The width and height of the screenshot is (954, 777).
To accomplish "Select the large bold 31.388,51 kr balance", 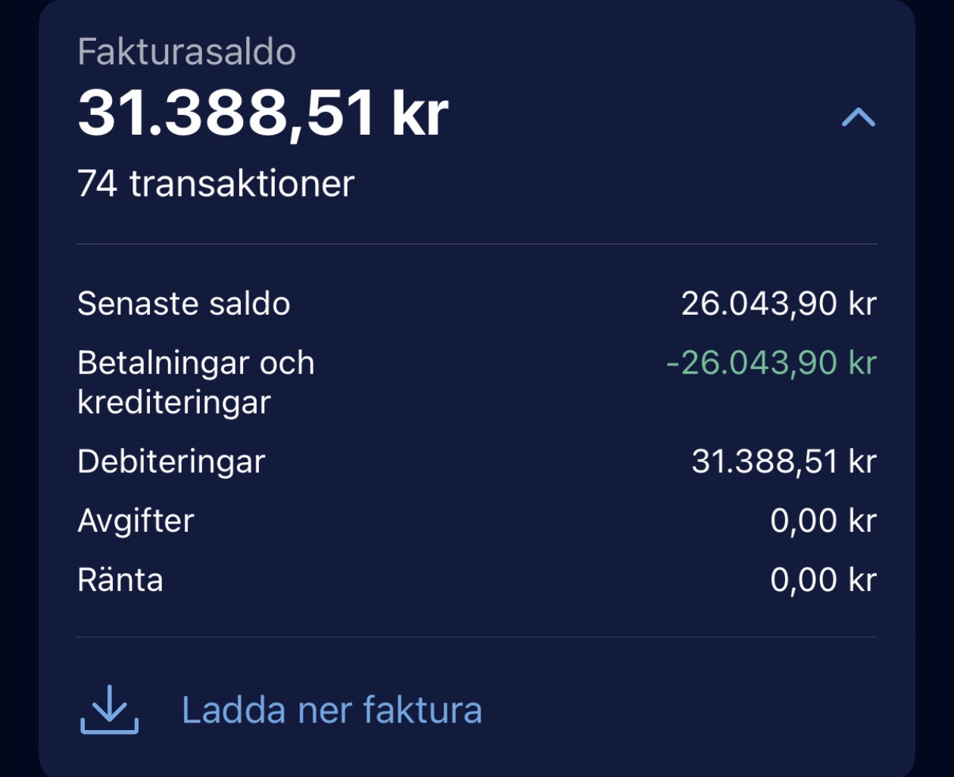I will tap(262, 114).
